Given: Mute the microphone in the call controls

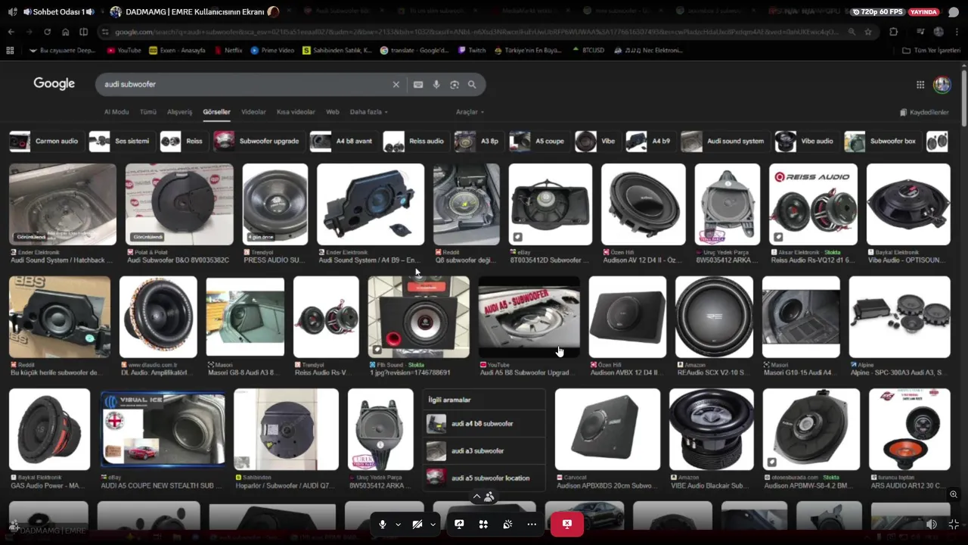Looking at the screenshot, I should click(383, 524).
